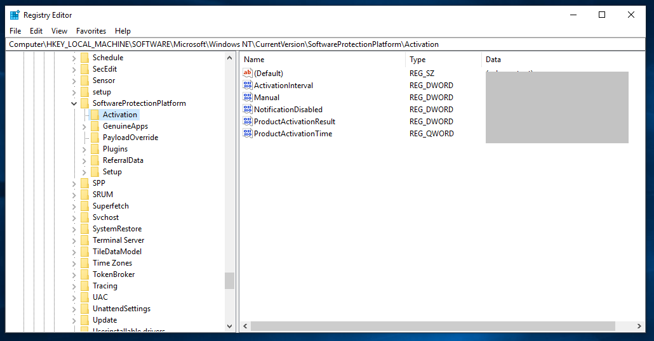654x341 pixels.
Task: Select the ReferralData folder icon
Action: tap(95, 160)
